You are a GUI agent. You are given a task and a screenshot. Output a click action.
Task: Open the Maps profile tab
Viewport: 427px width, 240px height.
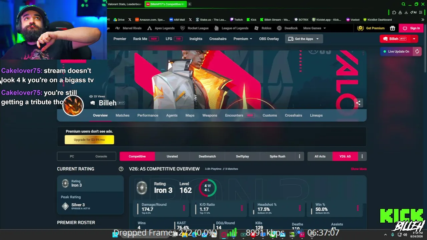pos(190,115)
